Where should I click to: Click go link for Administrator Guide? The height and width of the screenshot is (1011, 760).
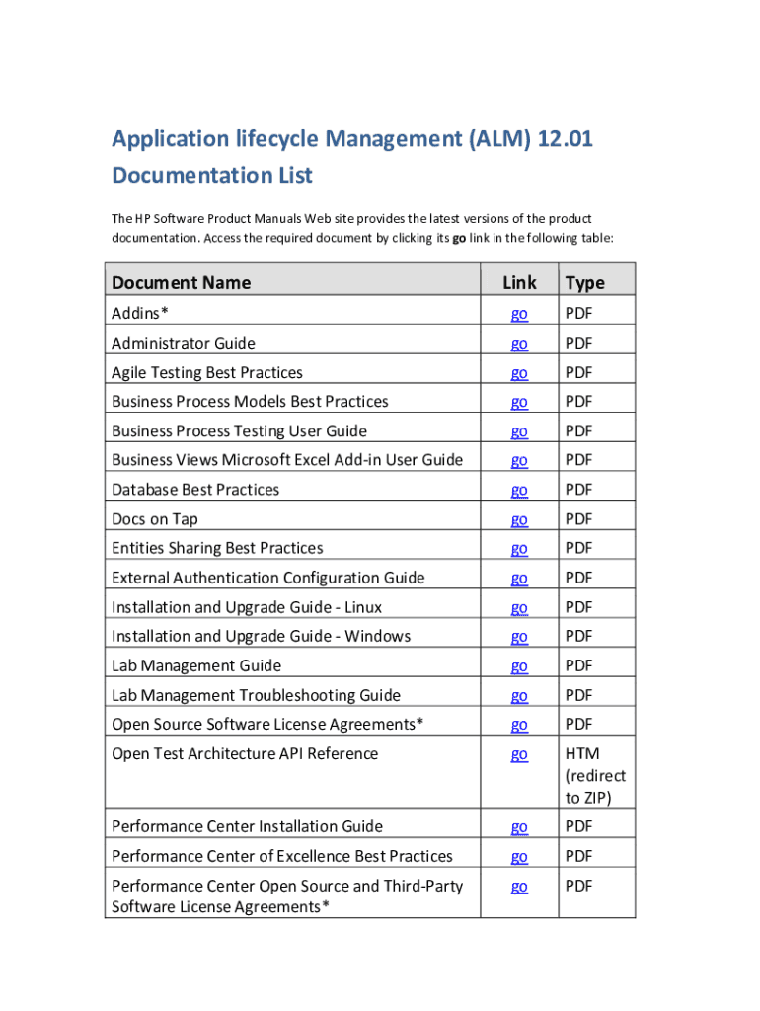coord(519,344)
